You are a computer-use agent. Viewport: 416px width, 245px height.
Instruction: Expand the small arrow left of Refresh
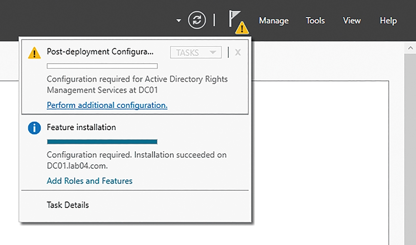[x=179, y=20]
